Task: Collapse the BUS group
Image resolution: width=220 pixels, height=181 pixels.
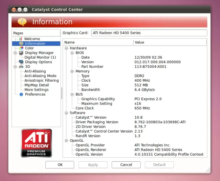Action: click(72, 95)
